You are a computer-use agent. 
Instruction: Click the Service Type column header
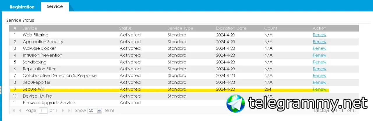coord(181,28)
